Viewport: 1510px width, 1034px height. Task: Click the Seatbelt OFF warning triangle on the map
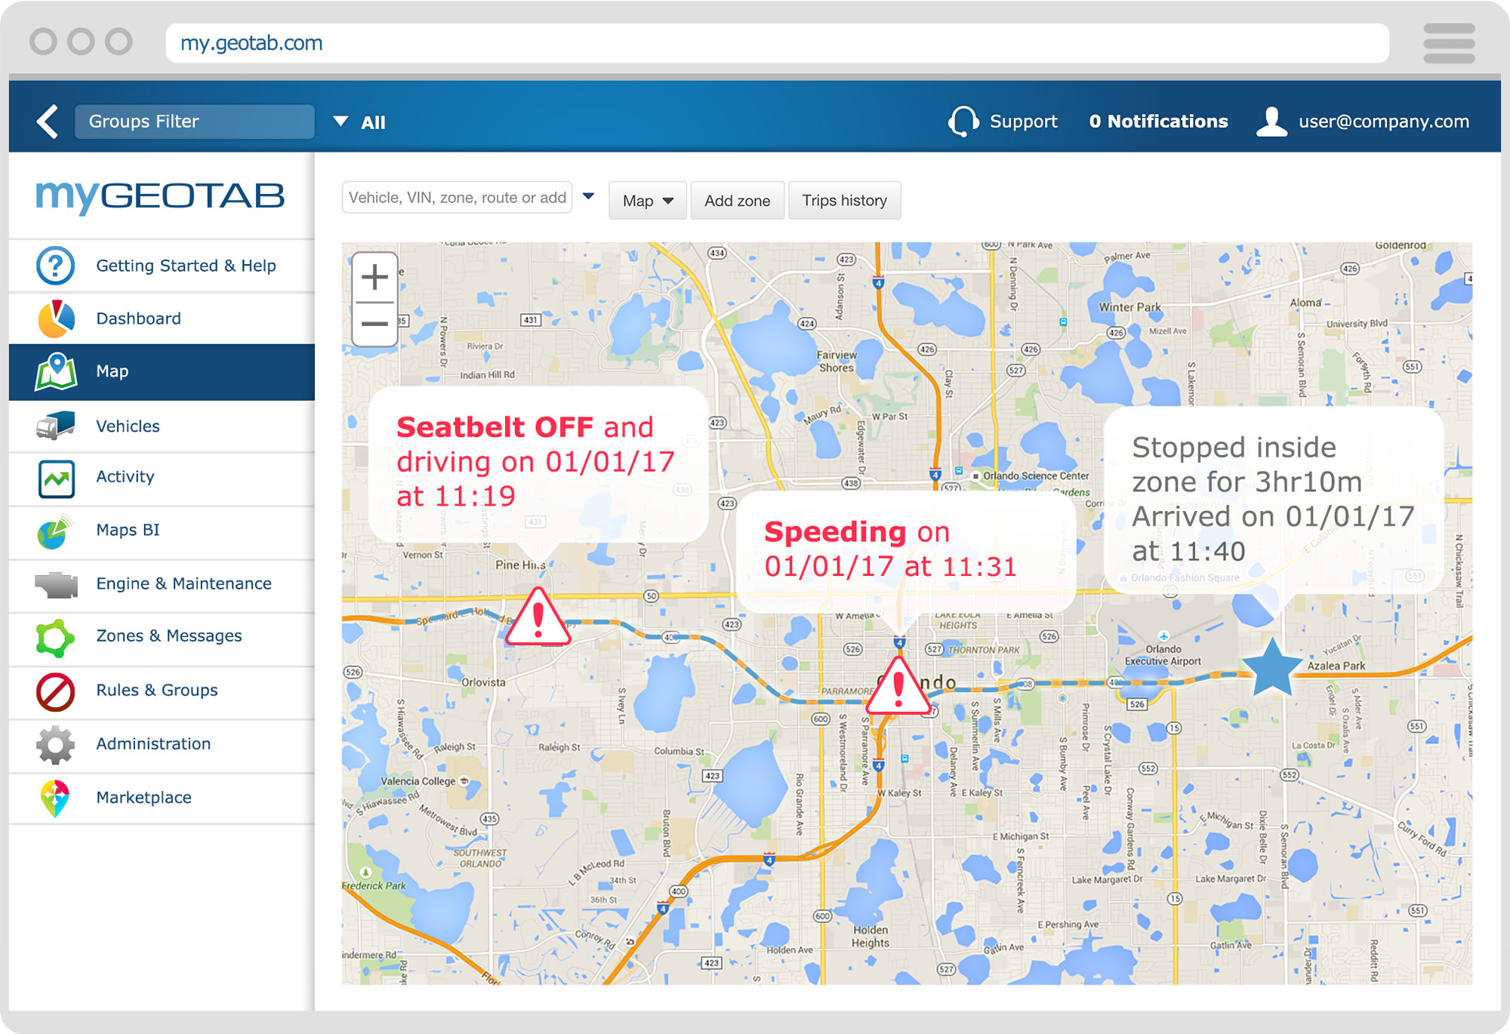click(x=538, y=617)
